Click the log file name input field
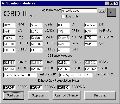 tap(79, 11)
